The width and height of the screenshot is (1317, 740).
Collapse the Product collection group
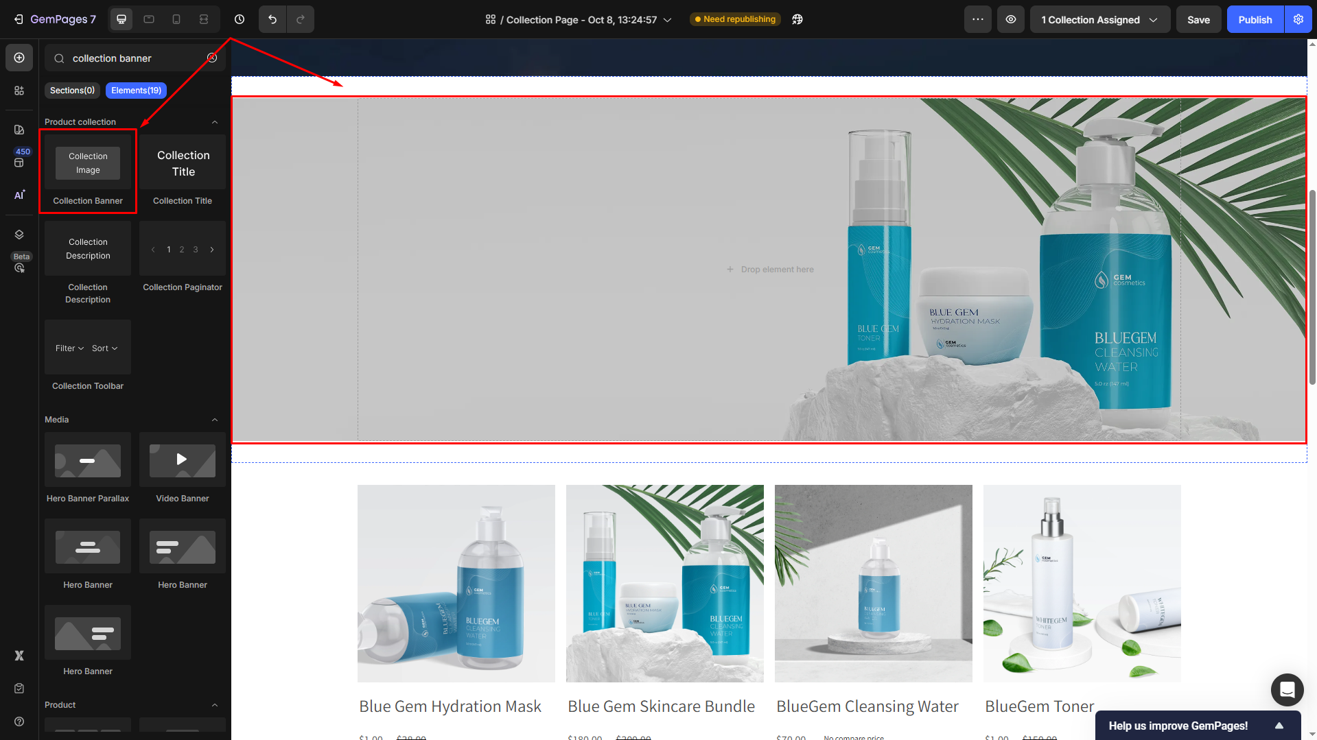click(x=215, y=122)
